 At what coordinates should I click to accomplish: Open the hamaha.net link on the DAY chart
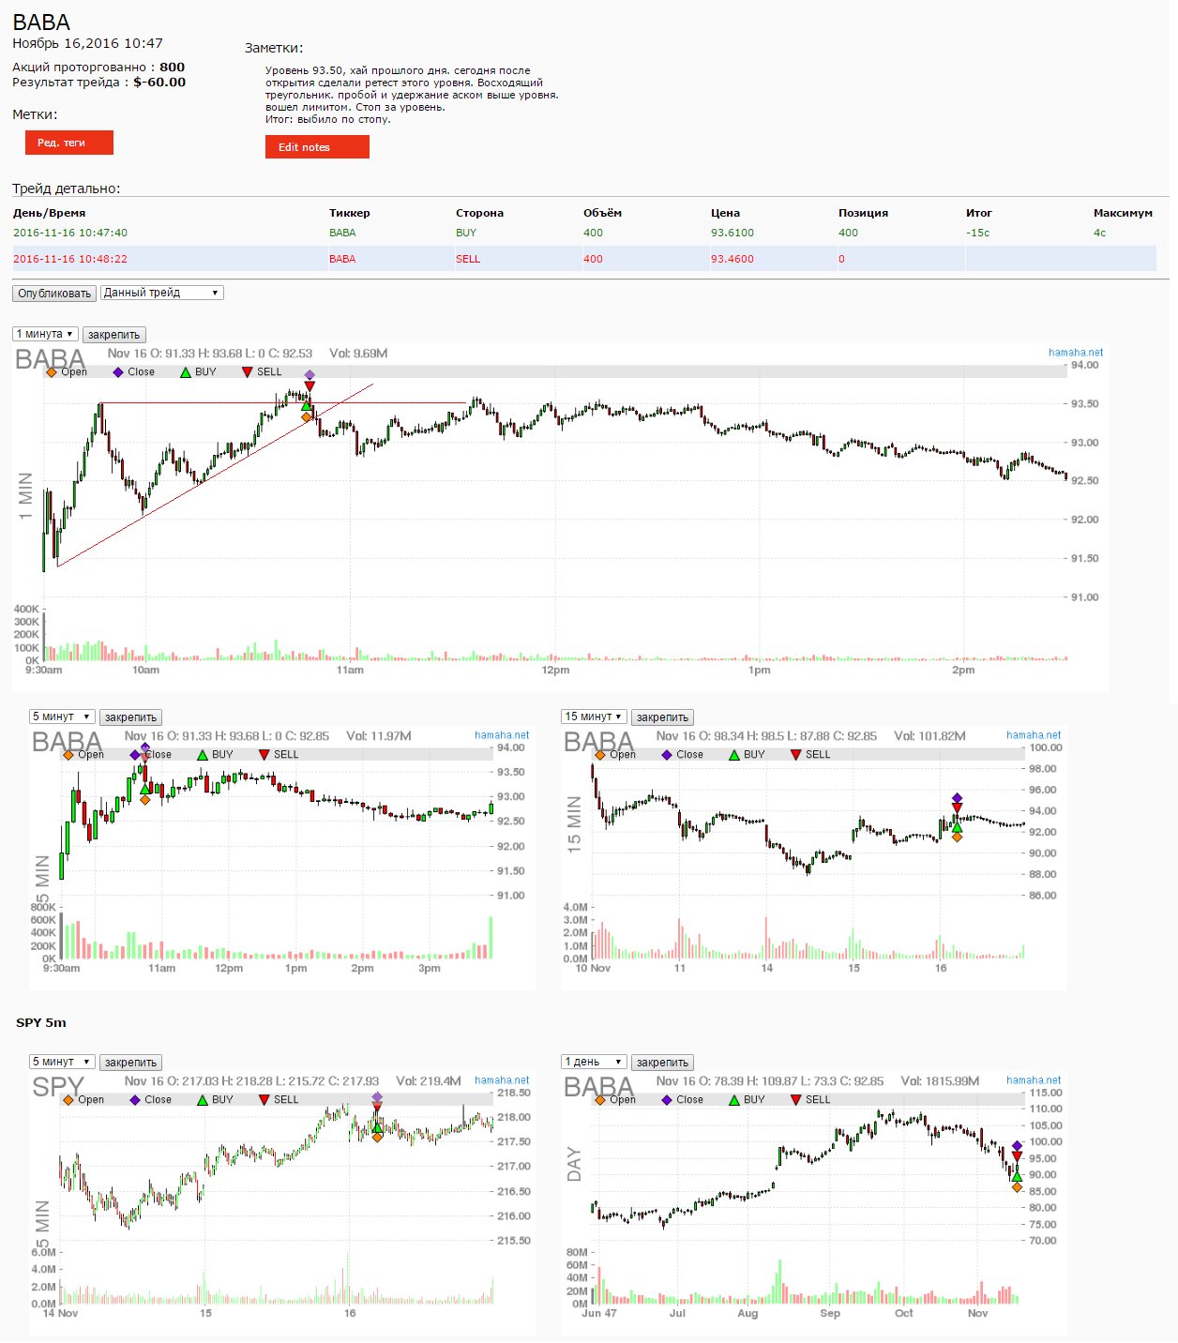pyautogui.click(x=1034, y=1080)
